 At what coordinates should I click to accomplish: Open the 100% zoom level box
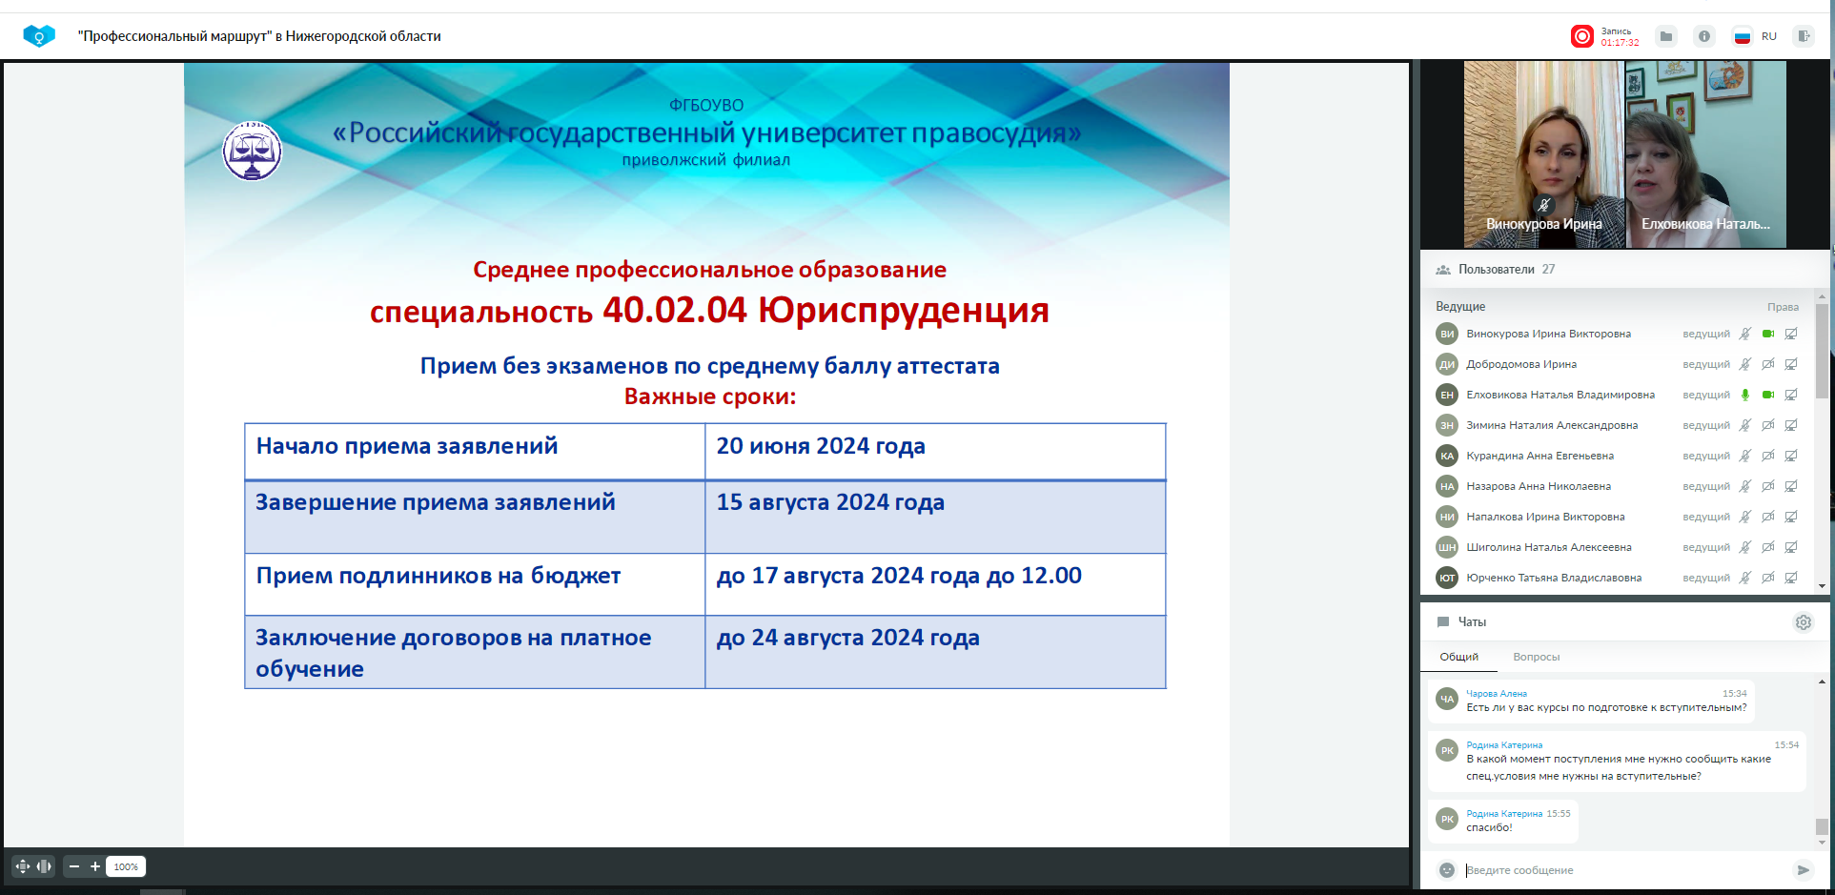126,866
